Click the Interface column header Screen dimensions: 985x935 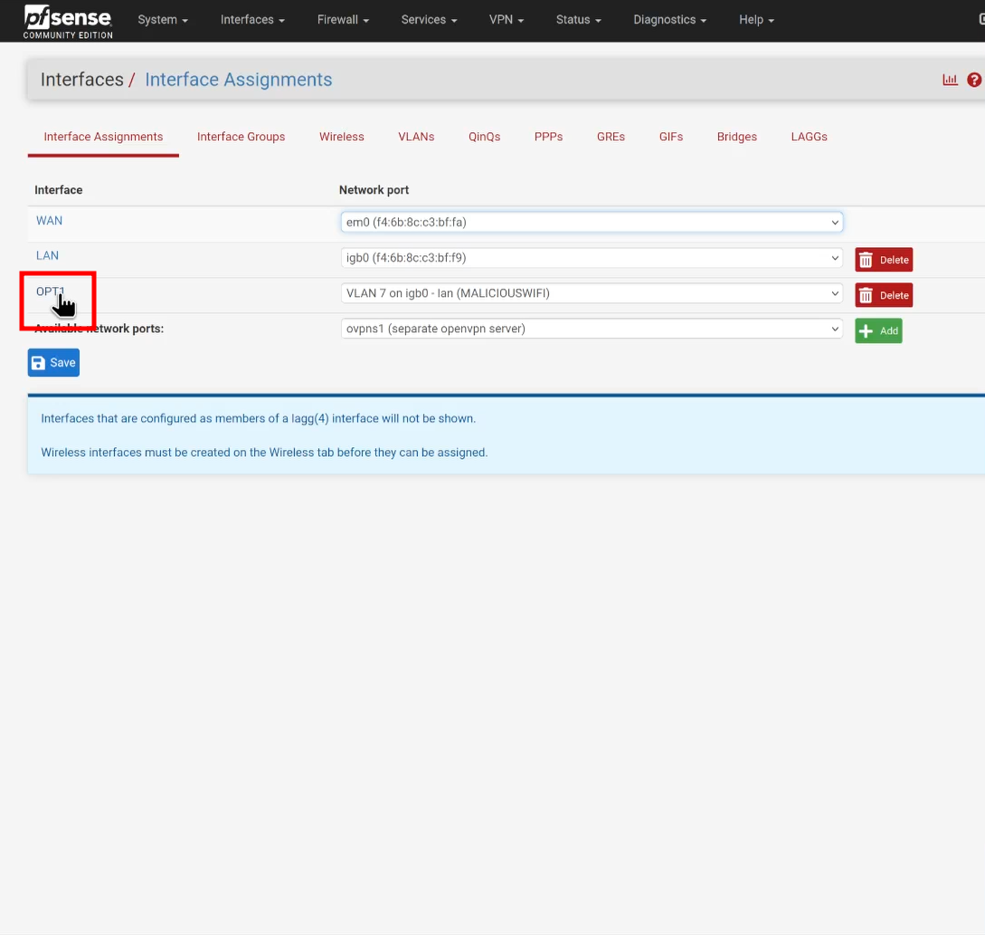pyautogui.click(x=59, y=190)
